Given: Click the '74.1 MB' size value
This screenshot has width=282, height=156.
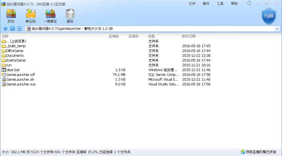Looking at the screenshot, I should 119,75.
